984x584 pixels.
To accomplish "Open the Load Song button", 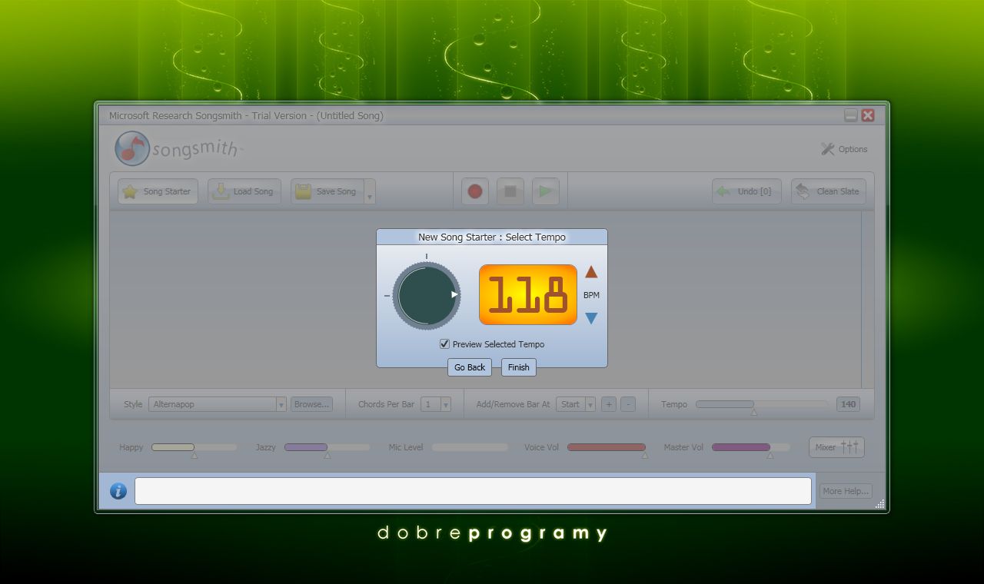I will pos(244,191).
